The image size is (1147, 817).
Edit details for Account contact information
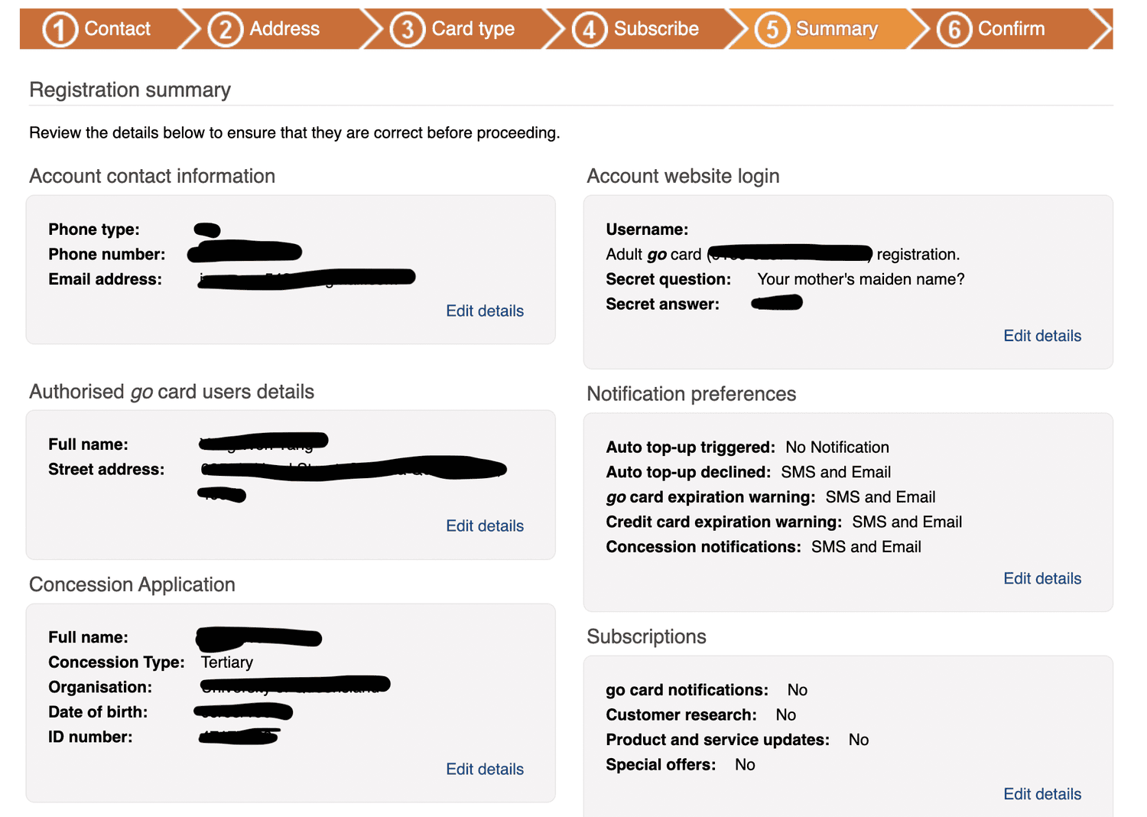(x=485, y=311)
